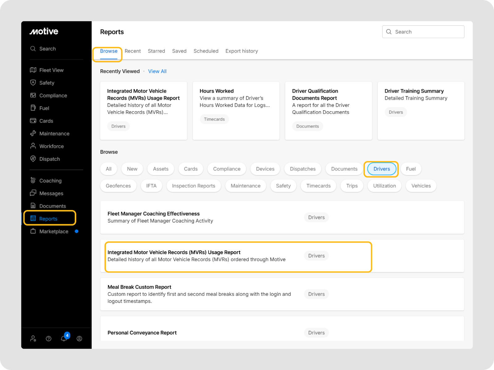494x370 pixels.
Task: Switch to the Starred tab
Action: [x=156, y=51]
